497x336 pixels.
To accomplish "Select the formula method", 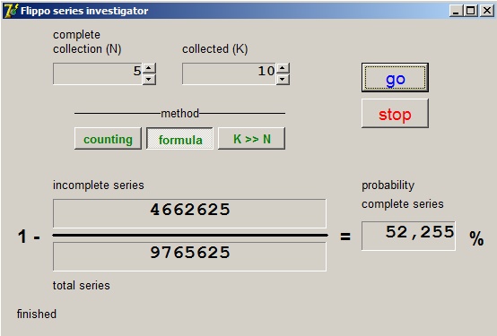I will point(179,138).
